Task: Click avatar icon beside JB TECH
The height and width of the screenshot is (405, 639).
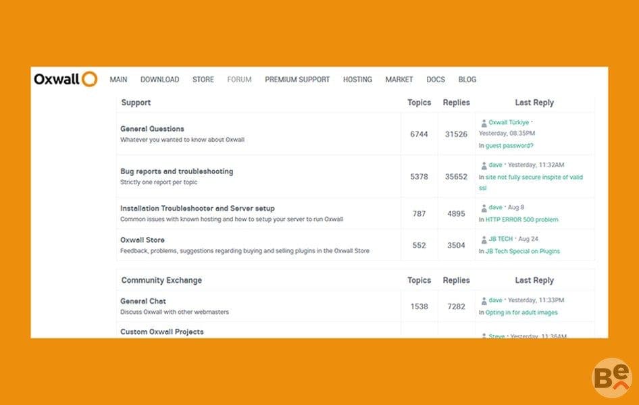Action: [484, 240]
